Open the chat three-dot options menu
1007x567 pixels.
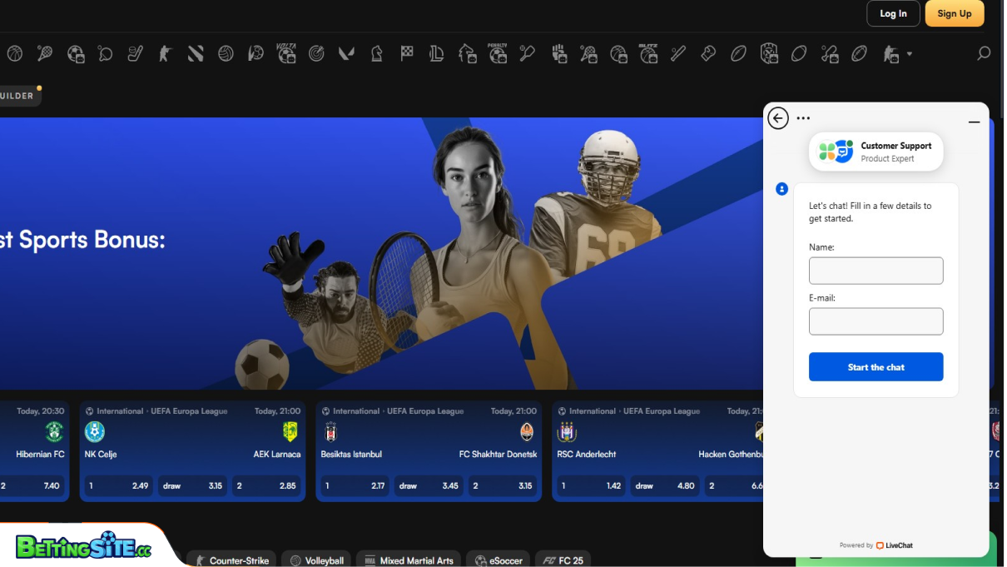point(803,117)
